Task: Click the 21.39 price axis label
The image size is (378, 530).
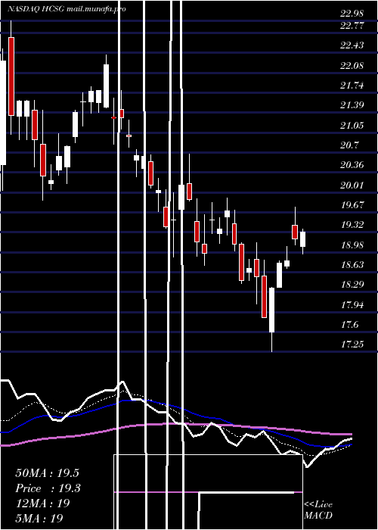Action: (x=352, y=105)
